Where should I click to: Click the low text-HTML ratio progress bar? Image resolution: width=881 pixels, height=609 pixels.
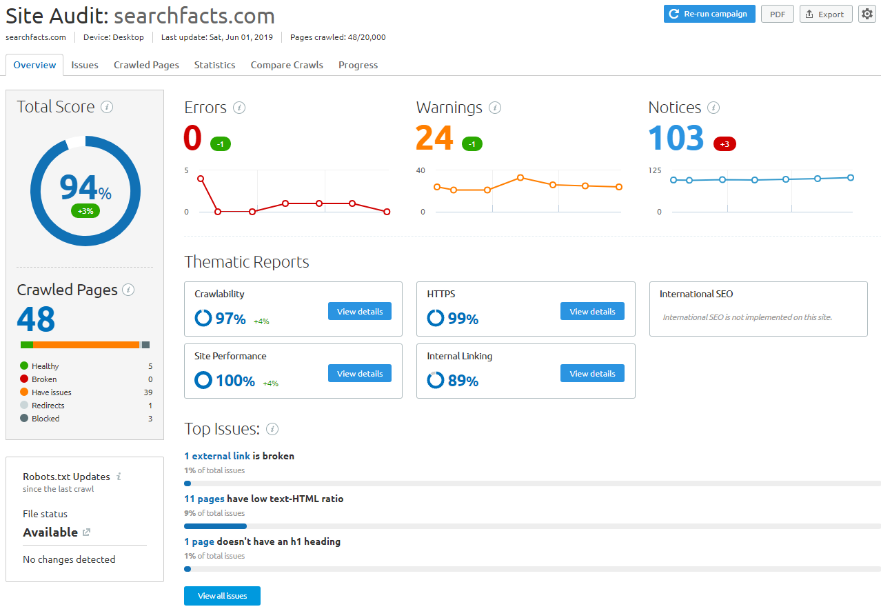pos(532,526)
